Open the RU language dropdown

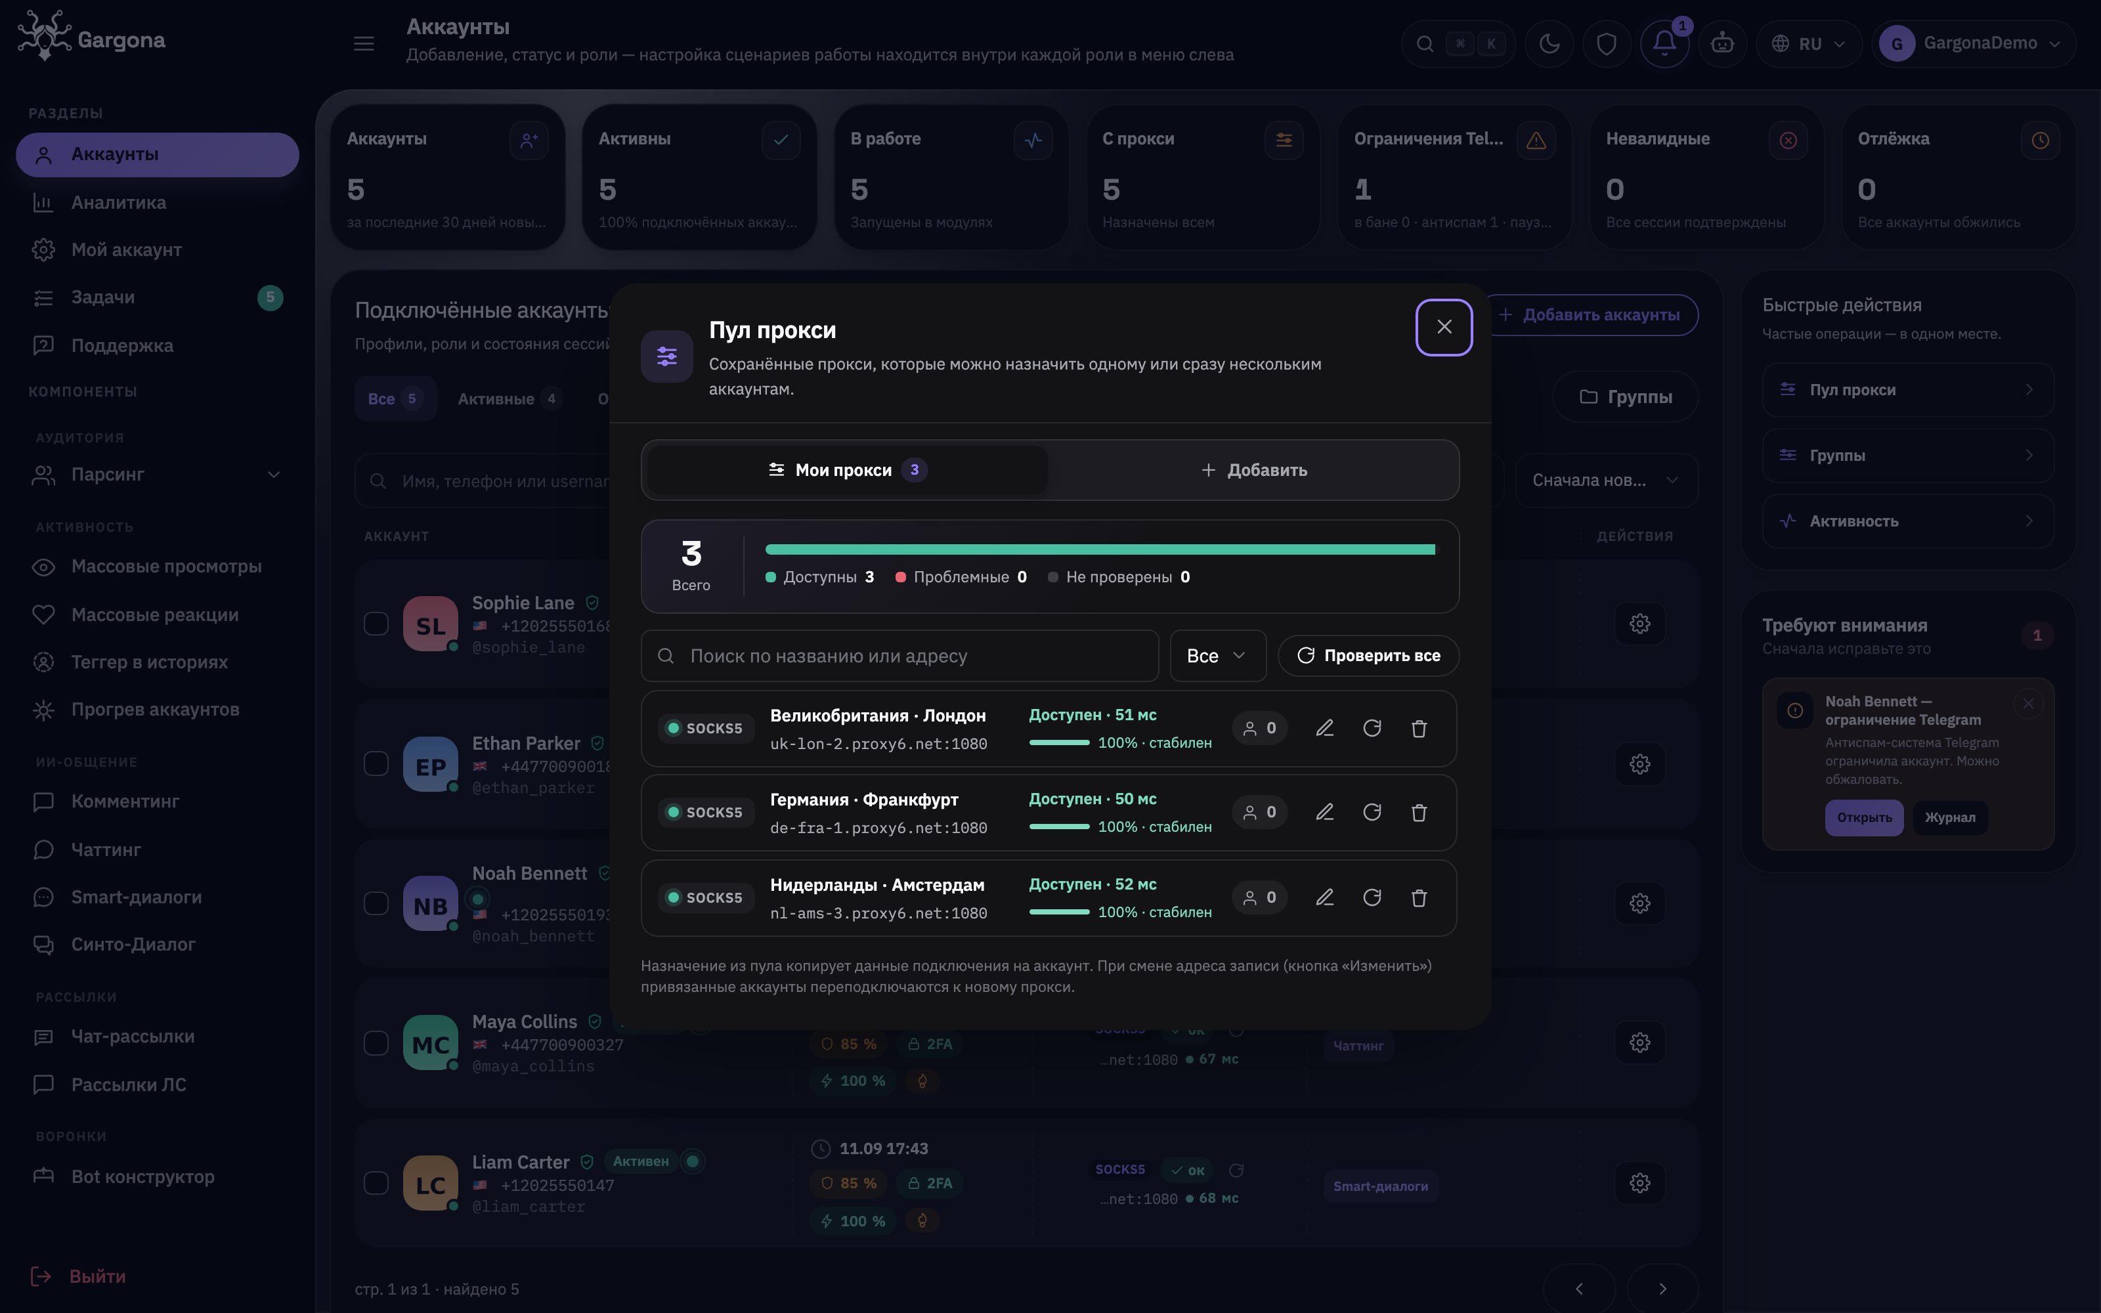click(x=1808, y=43)
